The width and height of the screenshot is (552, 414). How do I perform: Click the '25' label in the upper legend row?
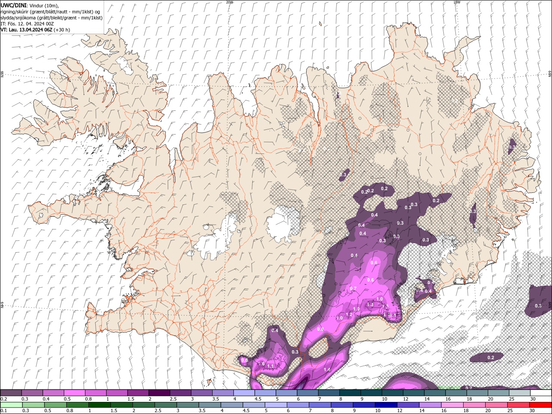pos(511,399)
